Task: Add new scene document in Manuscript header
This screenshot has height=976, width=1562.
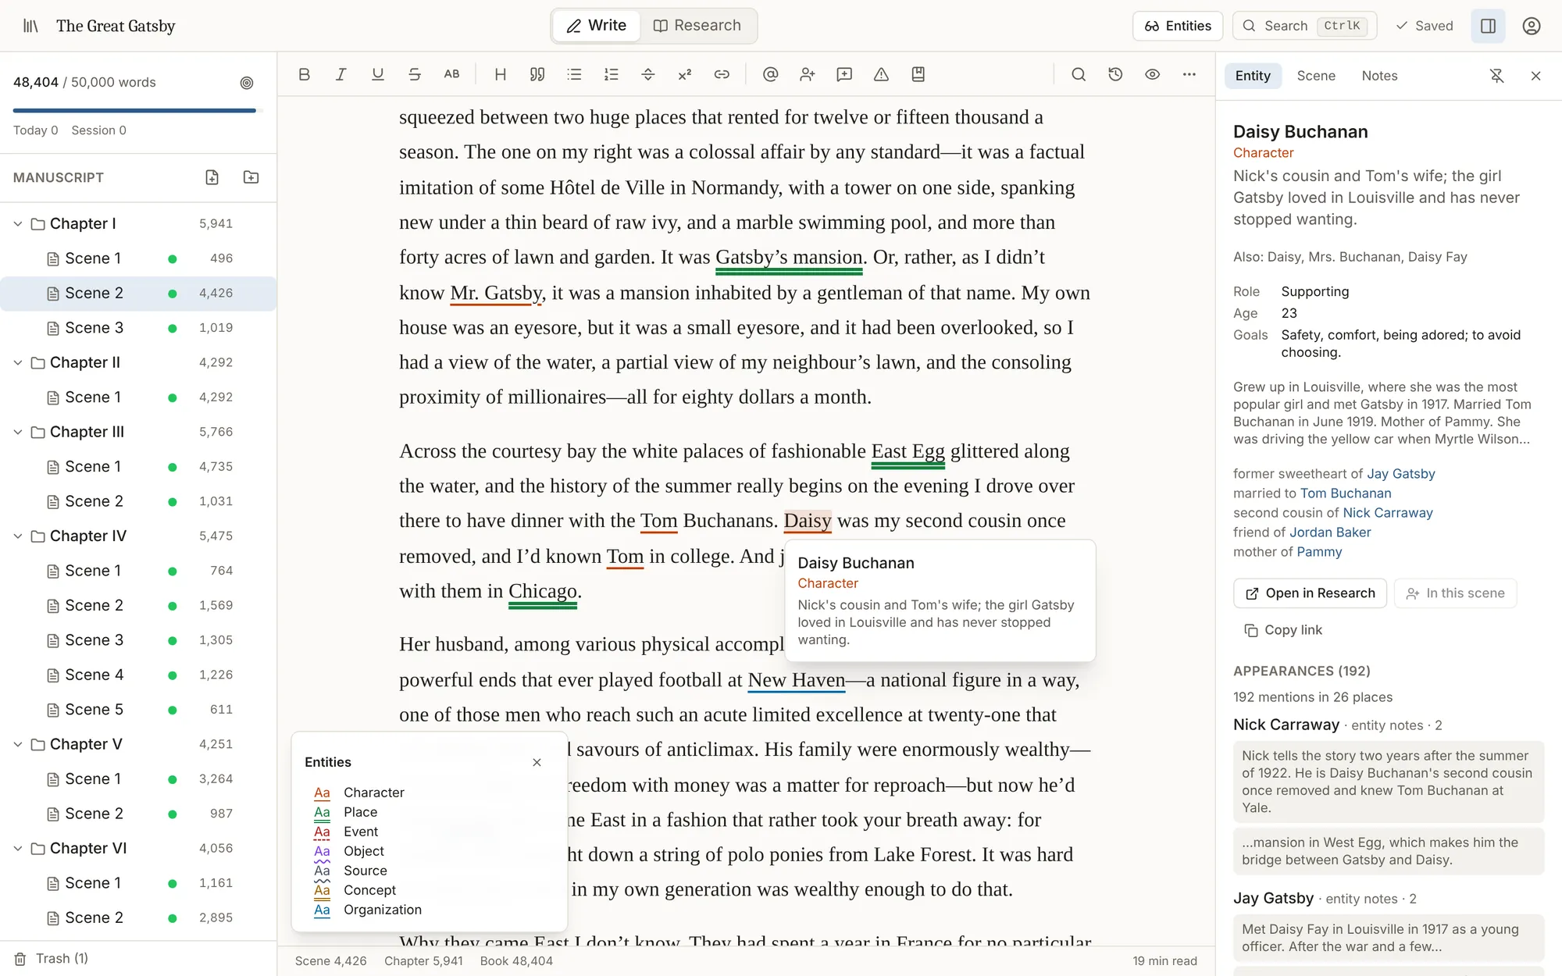Action: [212, 177]
